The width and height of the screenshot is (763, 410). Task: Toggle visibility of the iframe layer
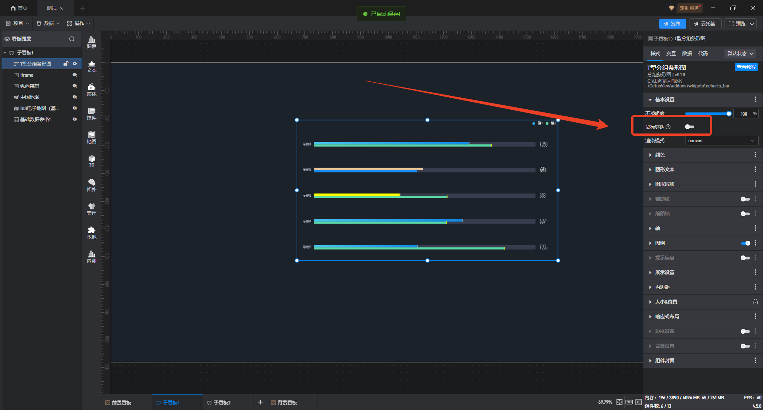(x=74, y=75)
